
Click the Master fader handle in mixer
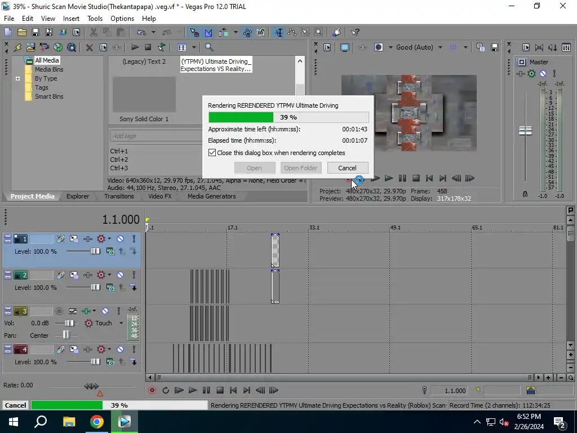(525, 130)
